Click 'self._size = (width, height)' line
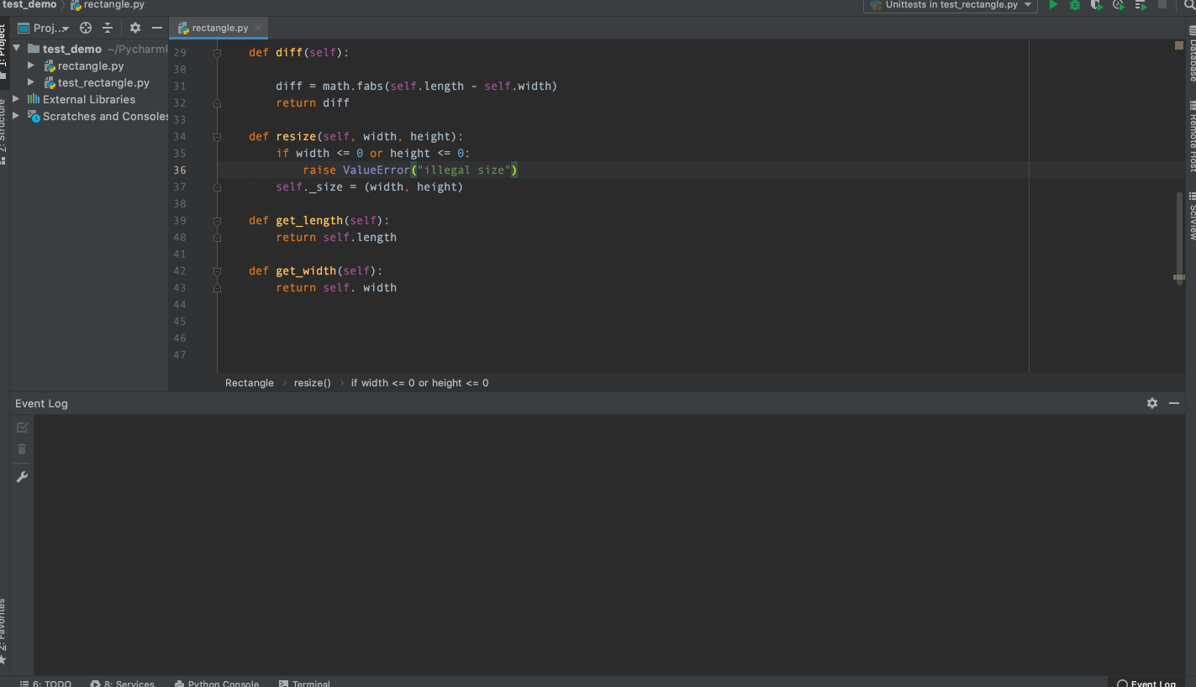This screenshot has height=687, width=1196. click(370, 186)
